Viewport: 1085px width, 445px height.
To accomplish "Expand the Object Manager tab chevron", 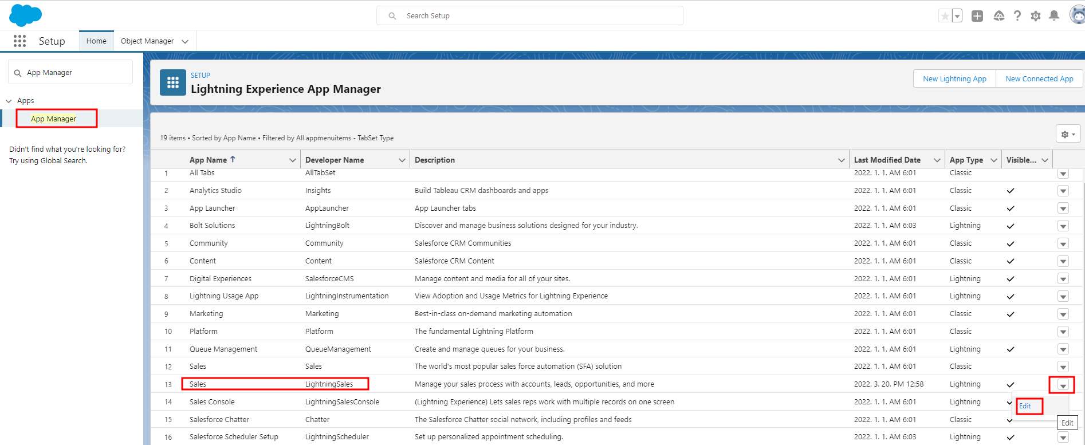I will coord(185,41).
